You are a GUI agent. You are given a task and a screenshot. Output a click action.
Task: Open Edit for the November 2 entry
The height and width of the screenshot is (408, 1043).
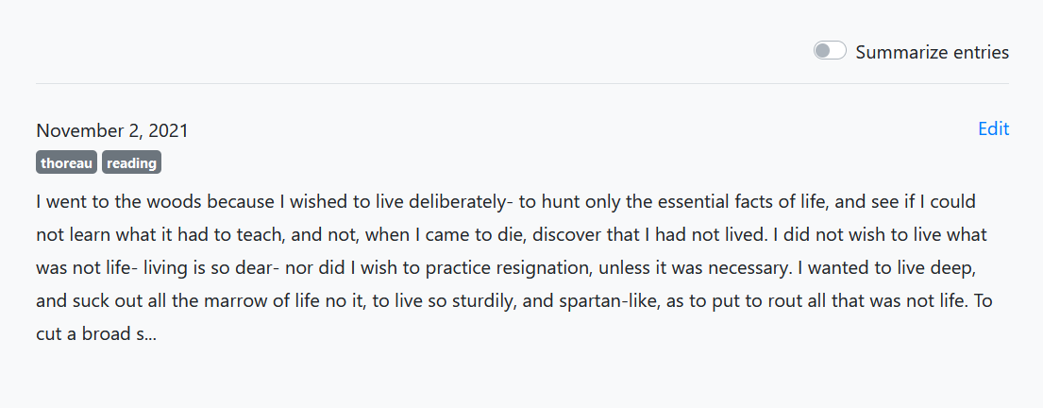click(x=994, y=129)
